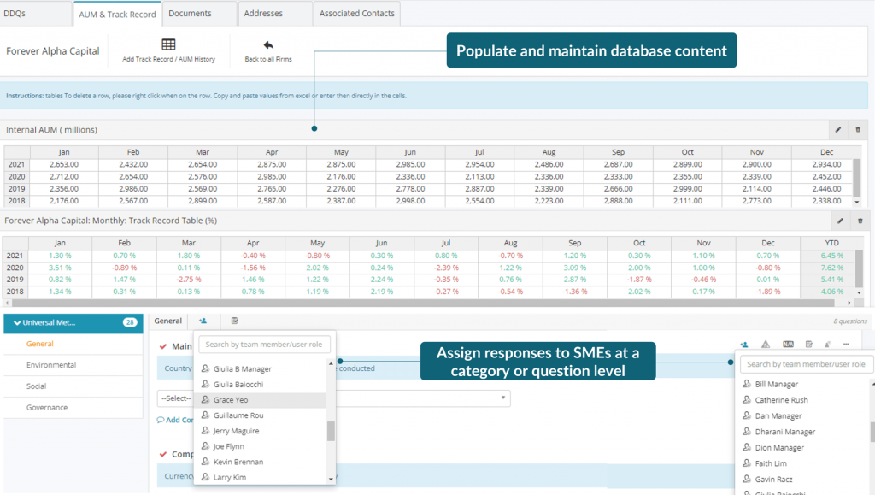Edit the Internal AUM table via pencil icon
The height and width of the screenshot is (495, 875).
pos(838,128)
